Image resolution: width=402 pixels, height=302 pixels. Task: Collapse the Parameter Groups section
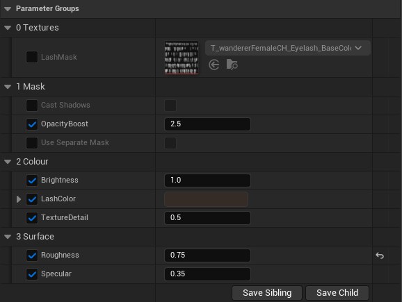click(x=8, y=9)
